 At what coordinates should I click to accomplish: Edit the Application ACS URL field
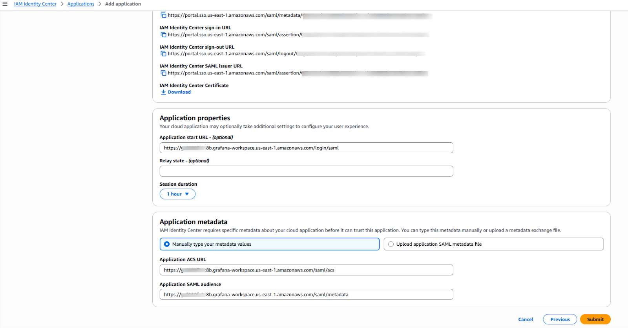click(306, 270)
